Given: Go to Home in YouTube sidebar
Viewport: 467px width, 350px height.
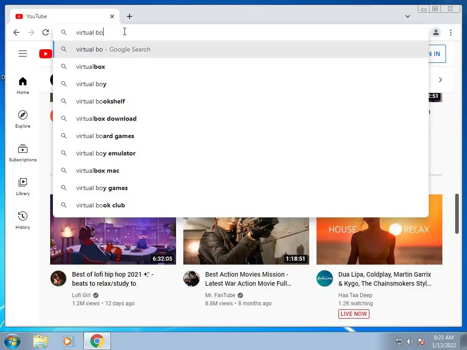Looking at the screenshot, I should [x=23, y=86].
